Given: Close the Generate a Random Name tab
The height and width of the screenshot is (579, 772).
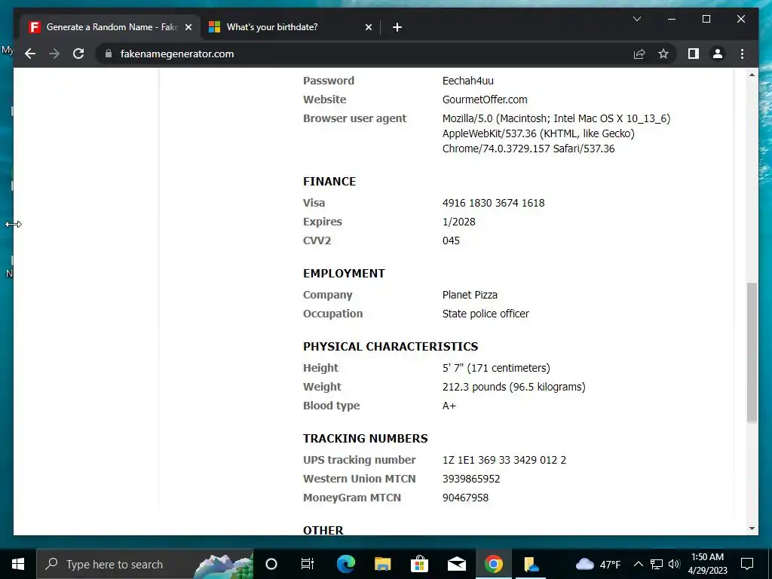Looking at the screenshot, I should [188, 27].
